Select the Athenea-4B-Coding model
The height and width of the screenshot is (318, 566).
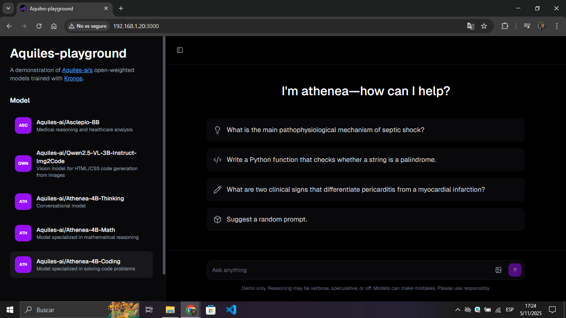[x=81, y=265]
